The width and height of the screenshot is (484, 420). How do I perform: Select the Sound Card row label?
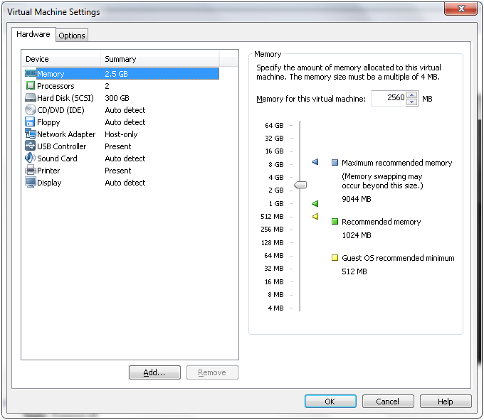coord(57,158)
